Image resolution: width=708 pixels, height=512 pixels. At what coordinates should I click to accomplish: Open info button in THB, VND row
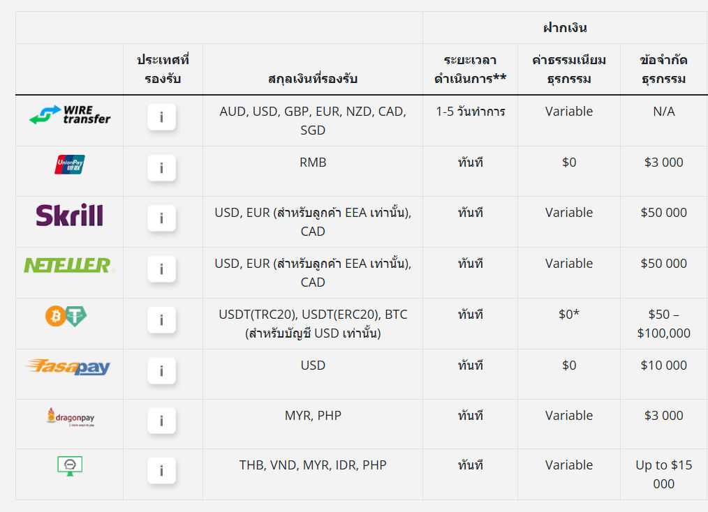(x=161, y=471)
